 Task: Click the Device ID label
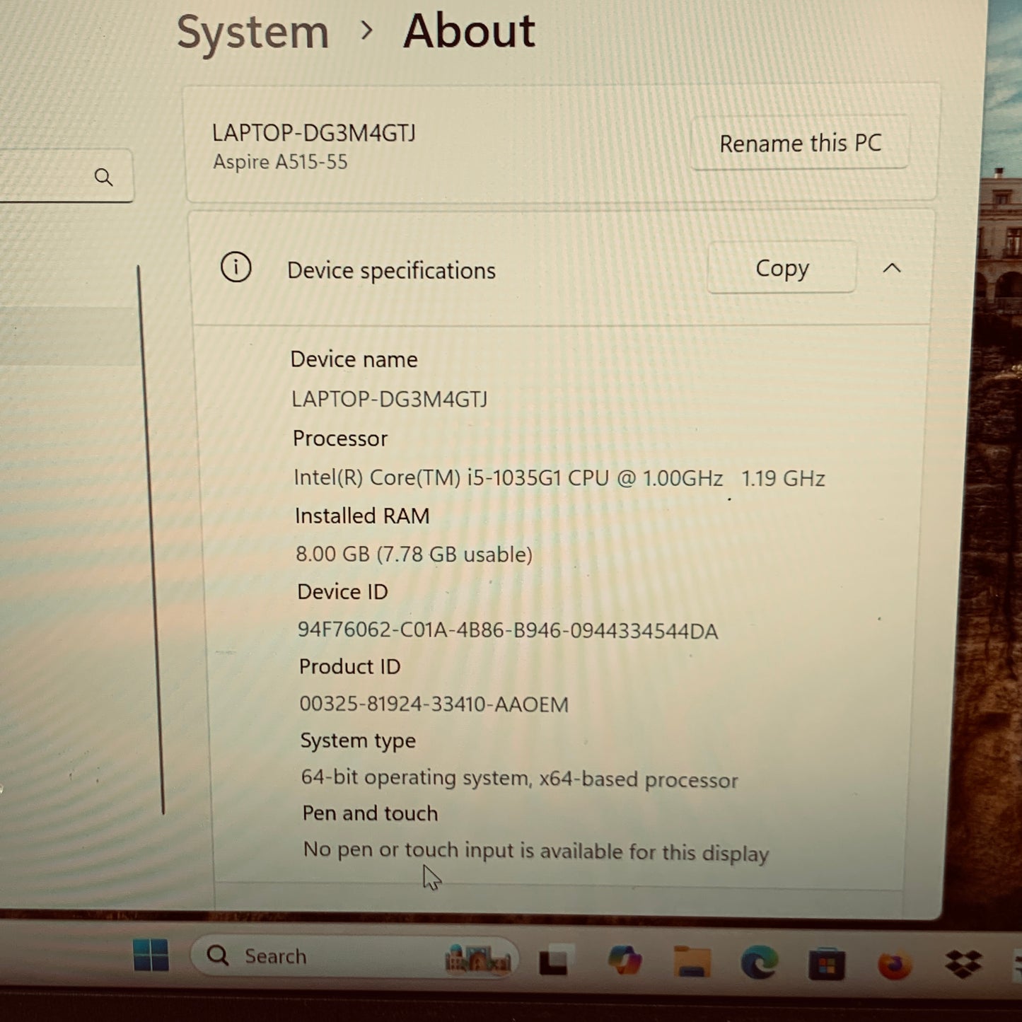342,592
